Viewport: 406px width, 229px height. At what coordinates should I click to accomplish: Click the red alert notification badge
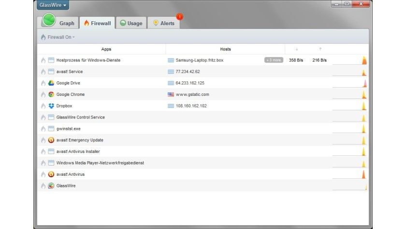pyautogui.click(x=180, y=17)
